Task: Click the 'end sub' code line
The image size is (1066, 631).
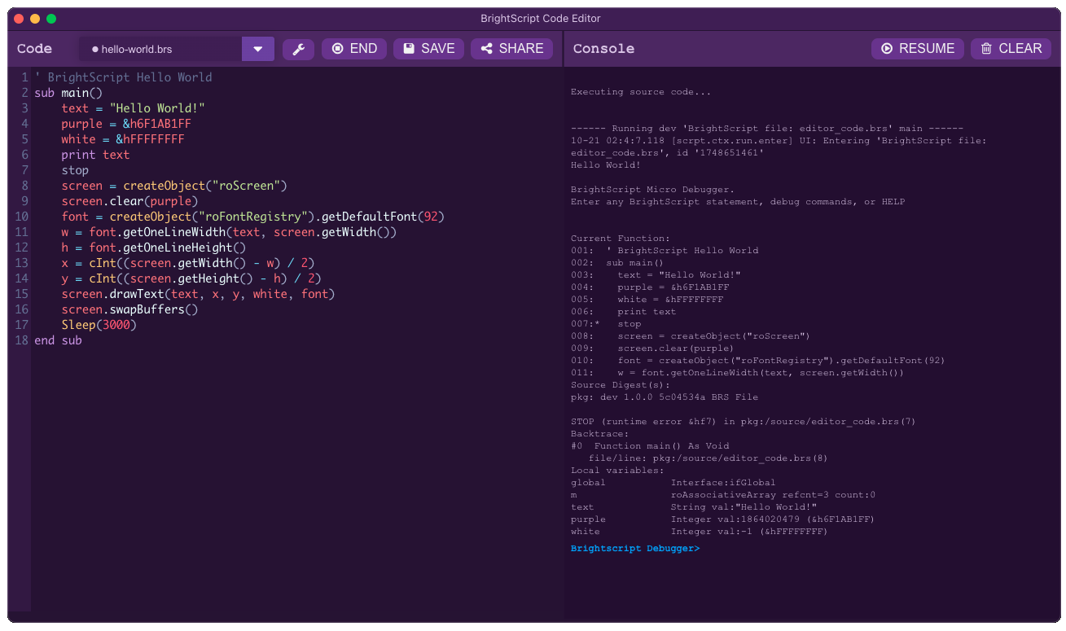Action: [x=58, y=340]
